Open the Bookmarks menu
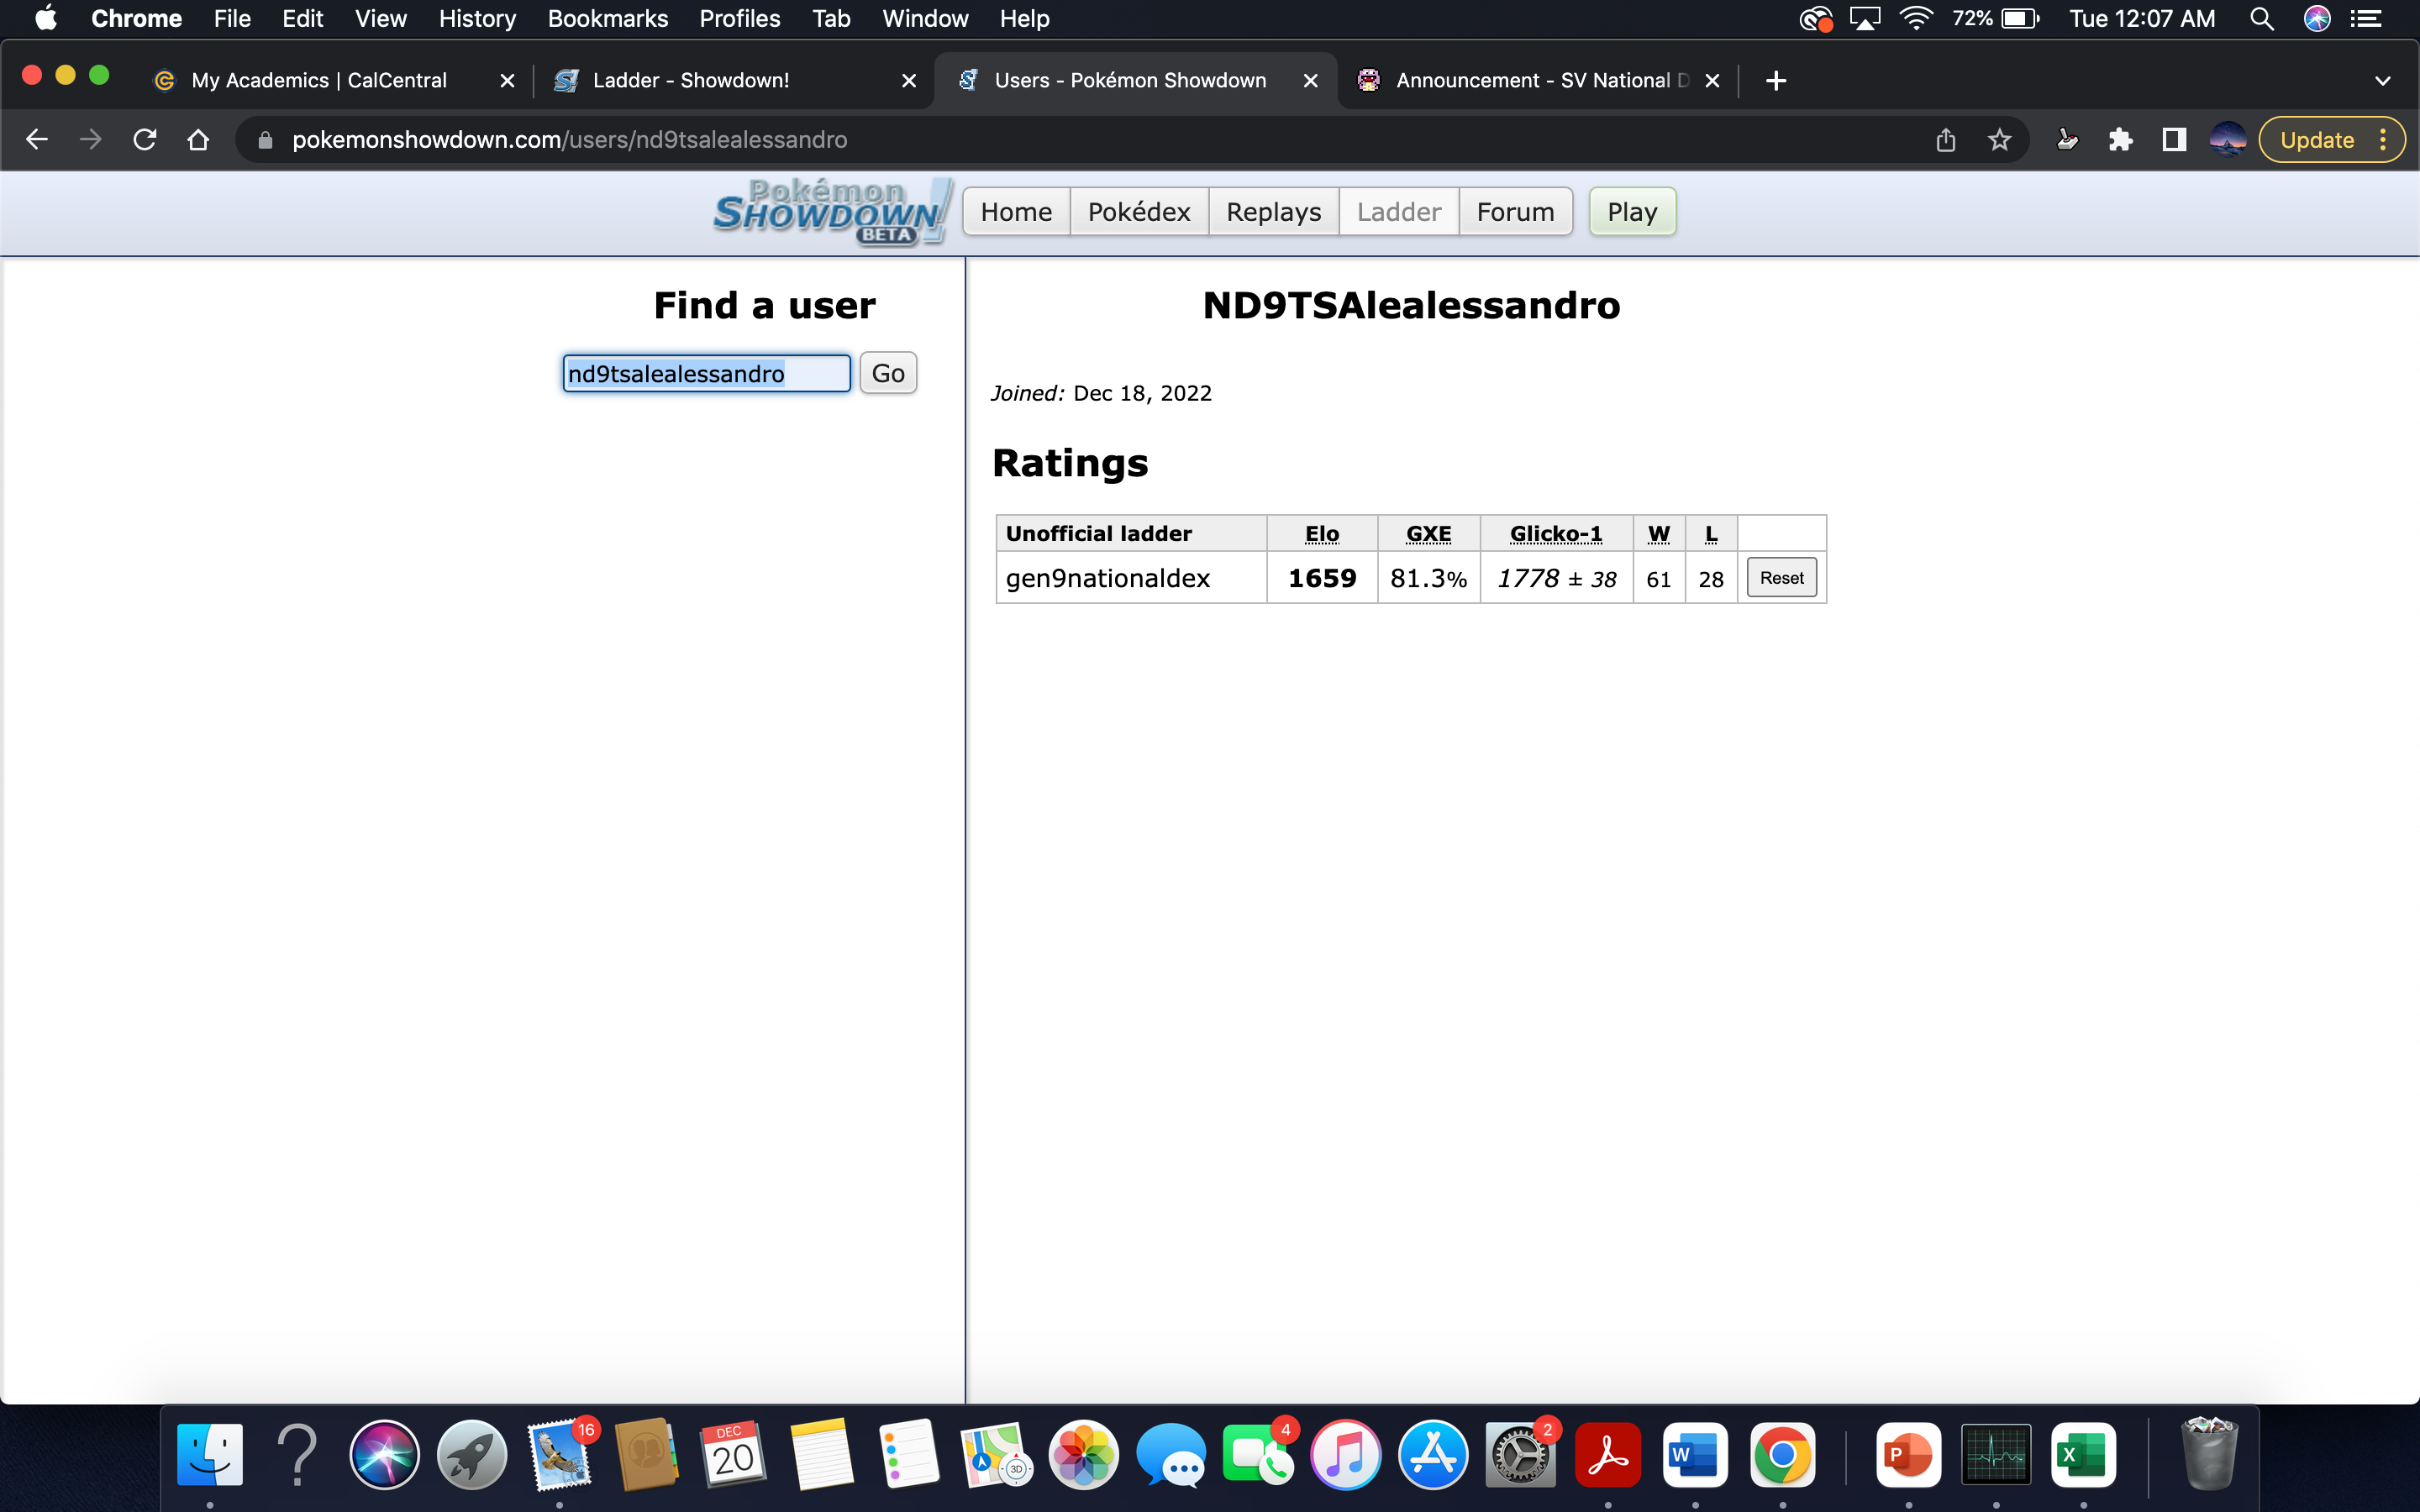 (x=607, y=19)
